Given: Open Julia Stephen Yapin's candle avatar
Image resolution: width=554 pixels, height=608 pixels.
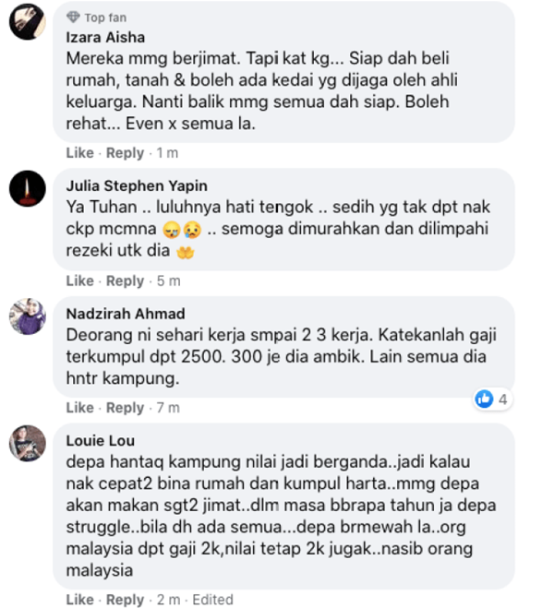Looking at the screenshot, I should (x=28, y=188).
